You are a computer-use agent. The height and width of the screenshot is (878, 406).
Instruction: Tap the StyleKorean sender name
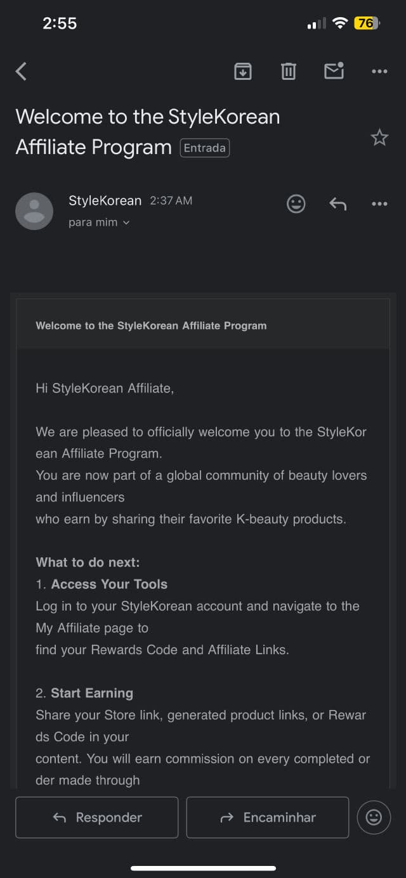pyautogui.click(x=105, y=200)
